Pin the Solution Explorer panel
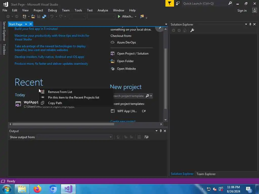The width and height of the screenshot is (259, 194). [250, 24]
